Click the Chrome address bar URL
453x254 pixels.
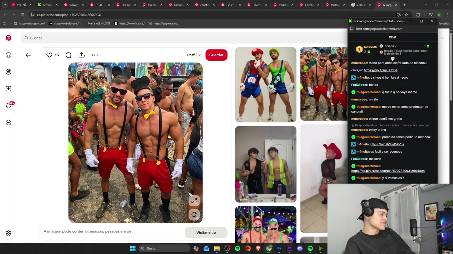coord(69,15)
